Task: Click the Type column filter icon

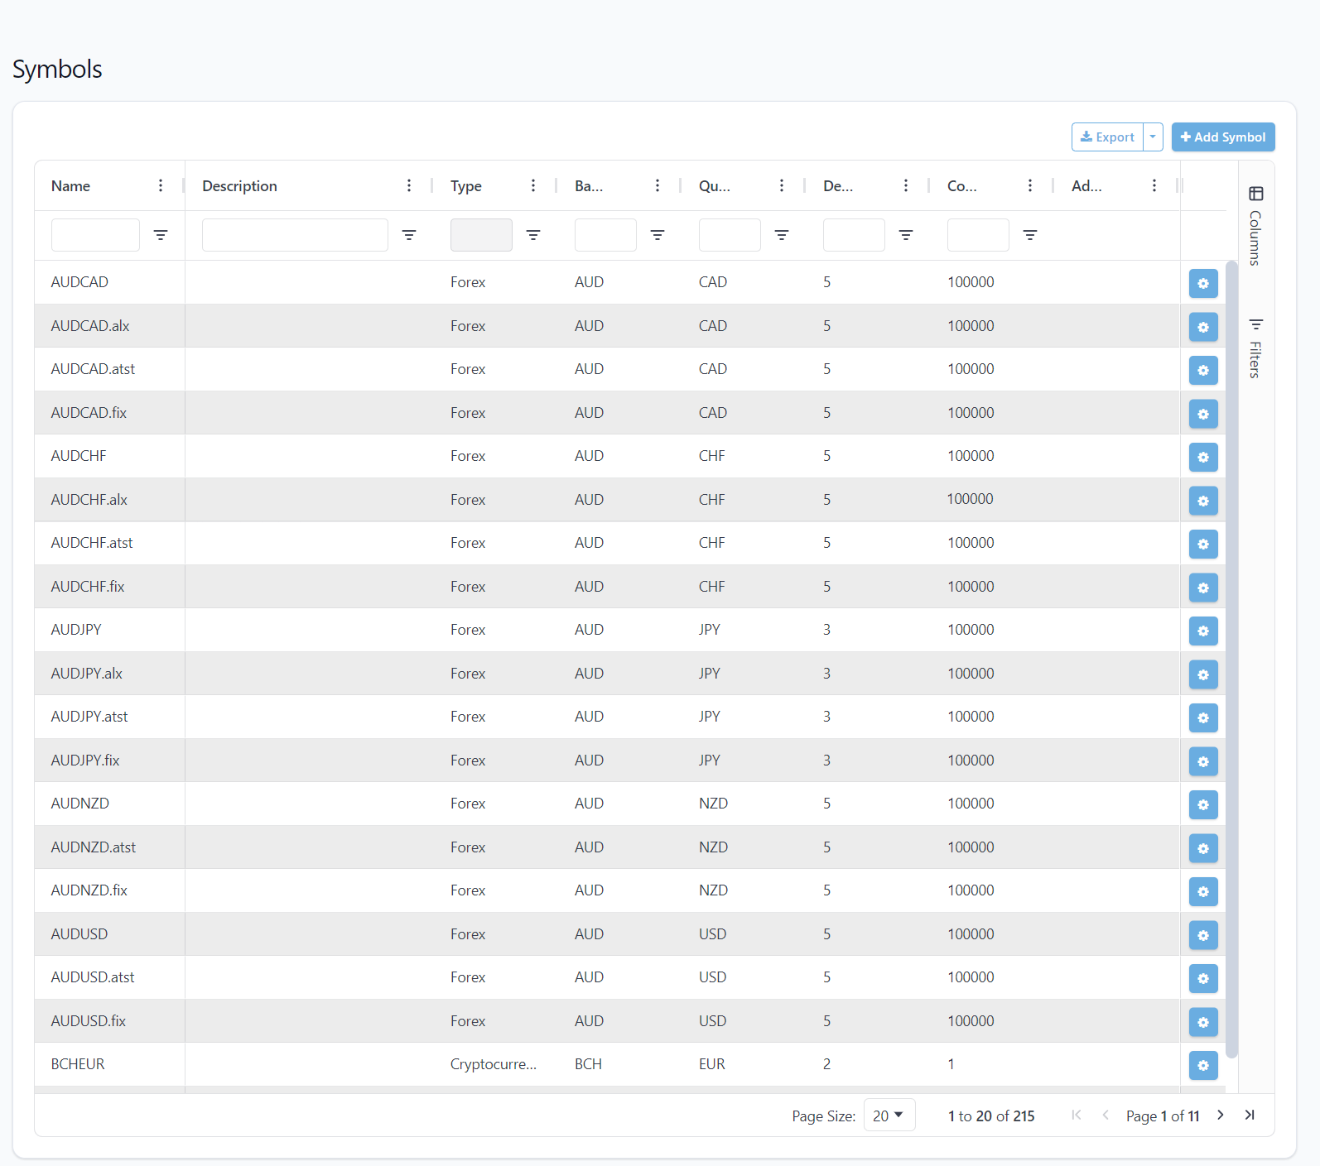Action: tap(533, 235)
